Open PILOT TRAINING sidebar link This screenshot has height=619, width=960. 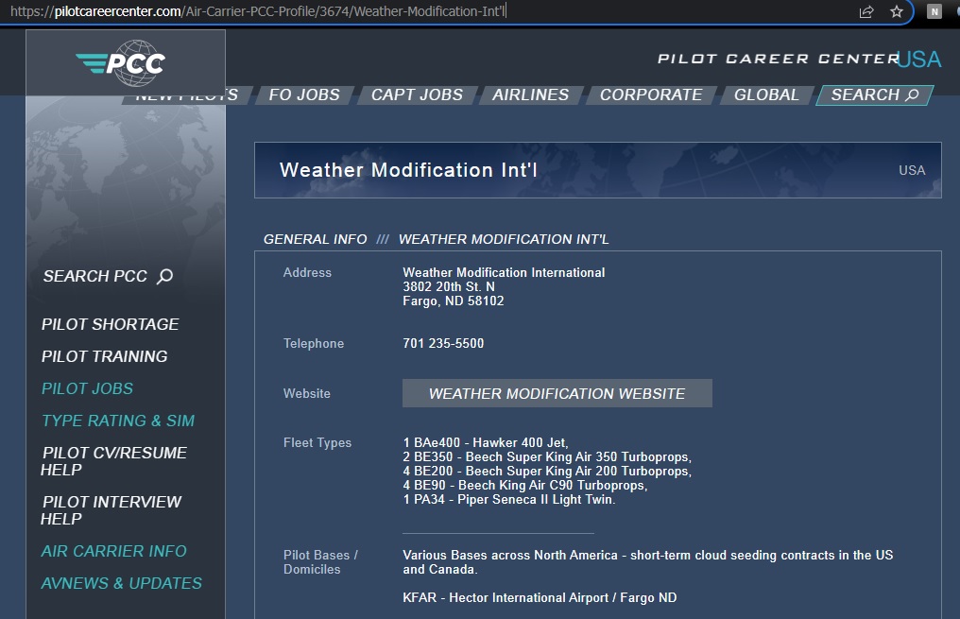point(104,356)
